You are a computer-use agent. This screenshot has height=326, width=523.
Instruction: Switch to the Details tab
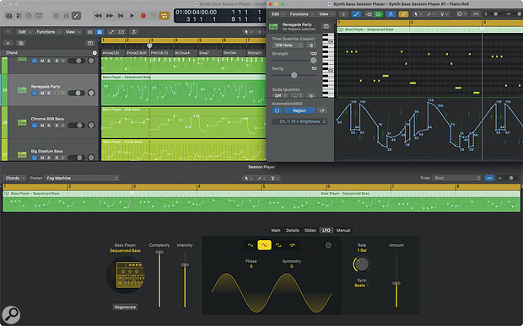coord(293,231)
